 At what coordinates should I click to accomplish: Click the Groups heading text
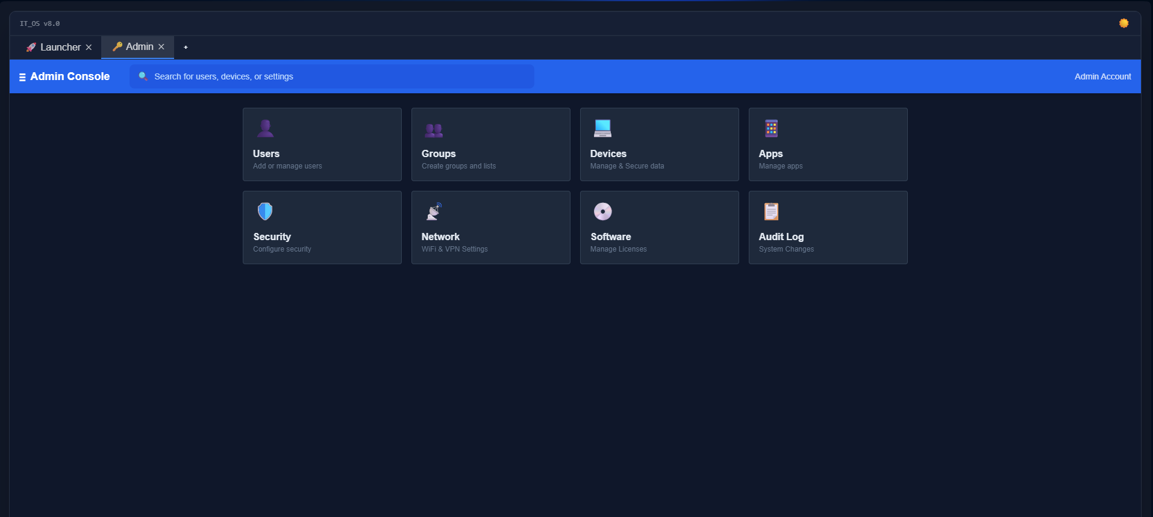tap(439, 153)
